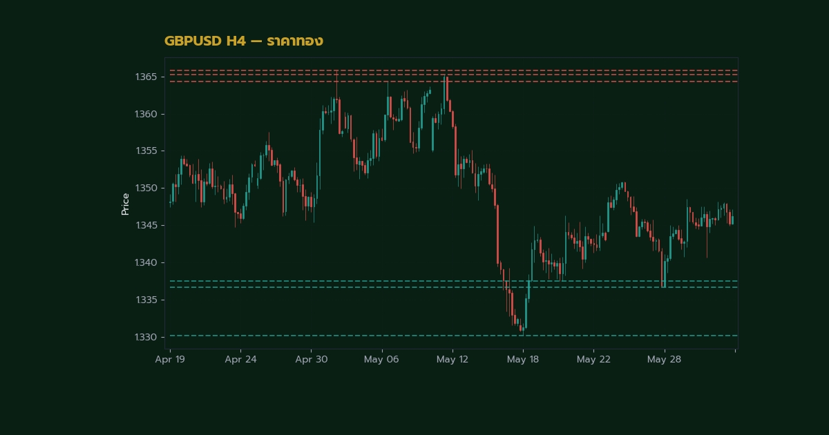The image size is (829, 435).
Task: Click the May 18 date label
Action: pyautogui.click(x=523, y=360)
